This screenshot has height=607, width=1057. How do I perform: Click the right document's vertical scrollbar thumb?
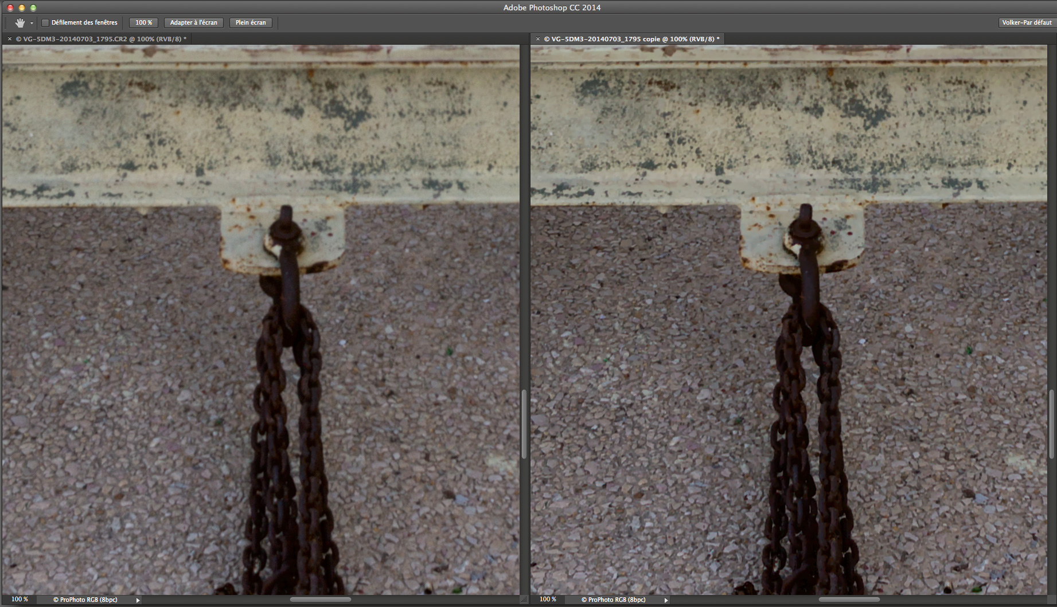1052,424
